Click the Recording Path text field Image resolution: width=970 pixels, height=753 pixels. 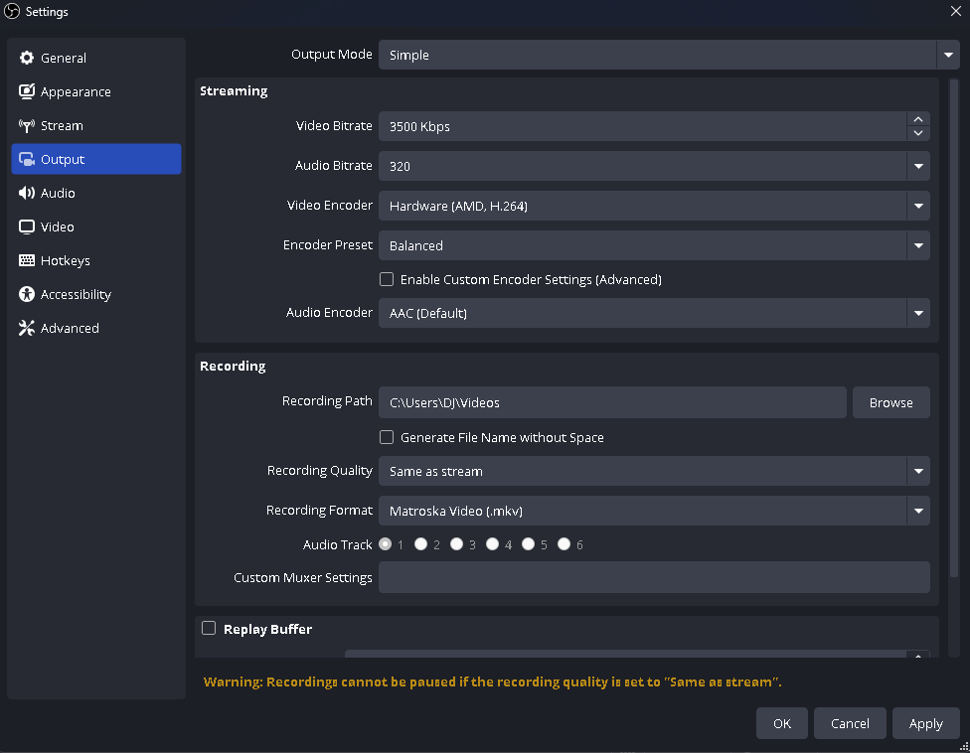[612, 402]
